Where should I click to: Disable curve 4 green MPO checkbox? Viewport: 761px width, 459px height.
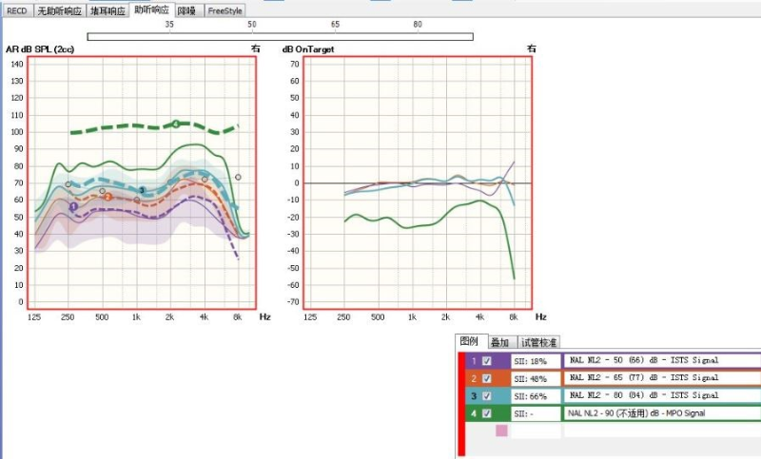pyautogui.click(x=487, y=413)
